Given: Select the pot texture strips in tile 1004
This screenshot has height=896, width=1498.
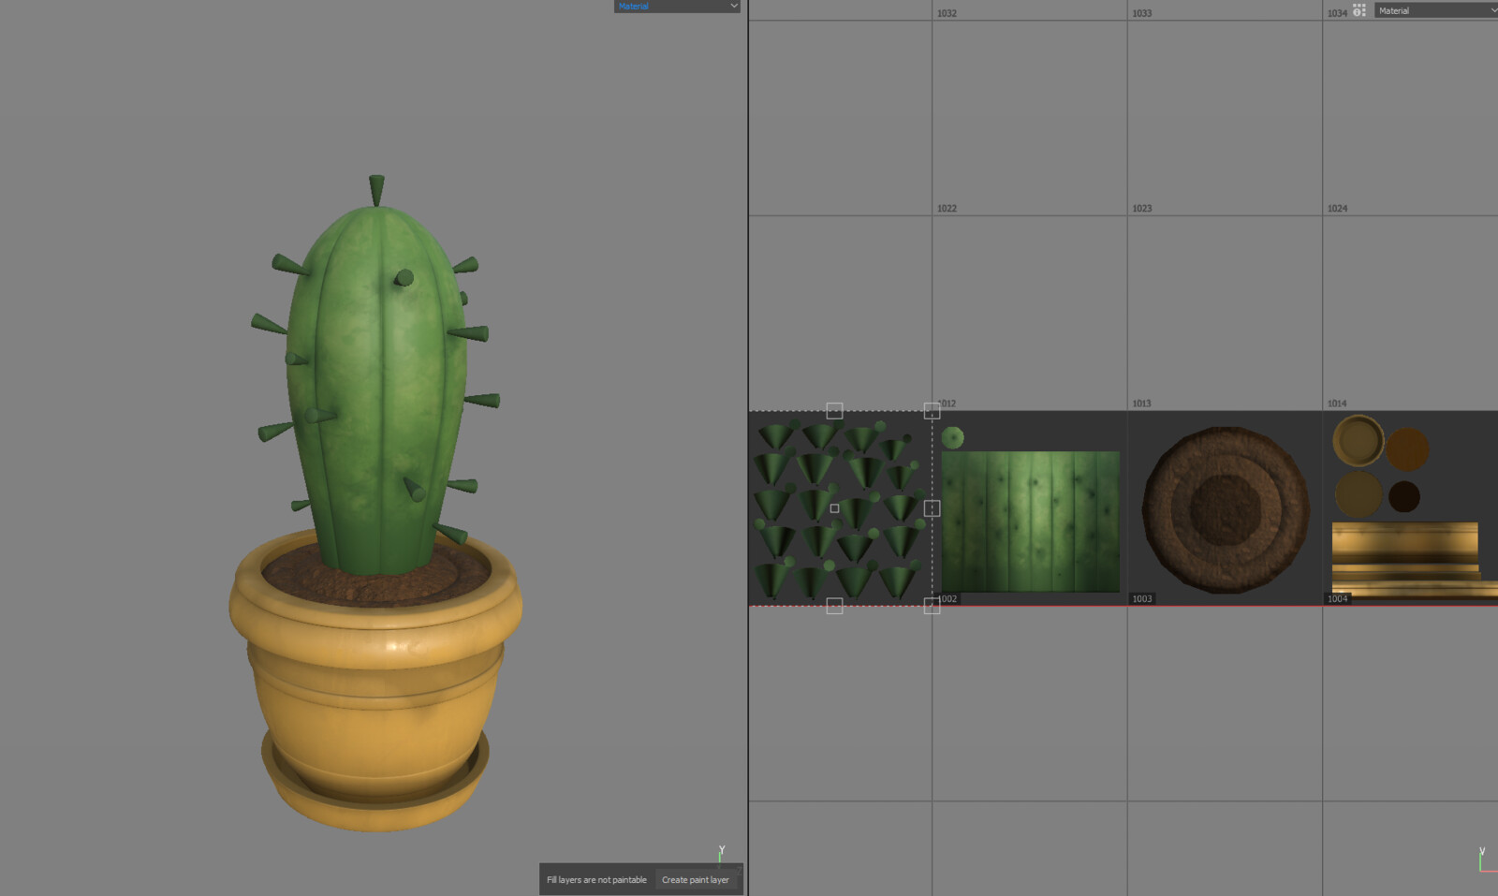Looking at the screenshot, I should [x=1414, y=559].
